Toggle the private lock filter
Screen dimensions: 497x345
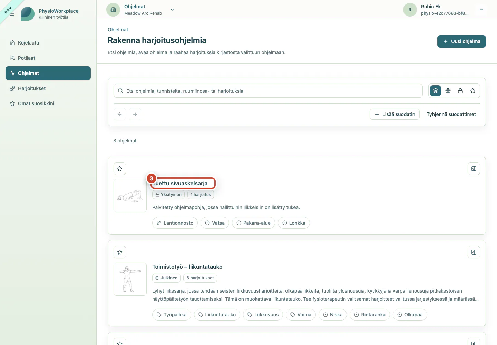pos(460,91)
